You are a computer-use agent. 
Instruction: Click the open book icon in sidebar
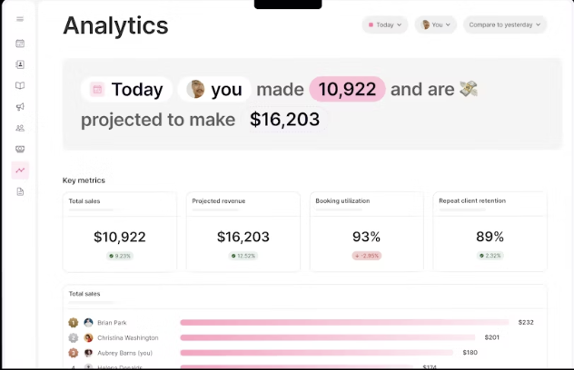(x=20, y=86)
